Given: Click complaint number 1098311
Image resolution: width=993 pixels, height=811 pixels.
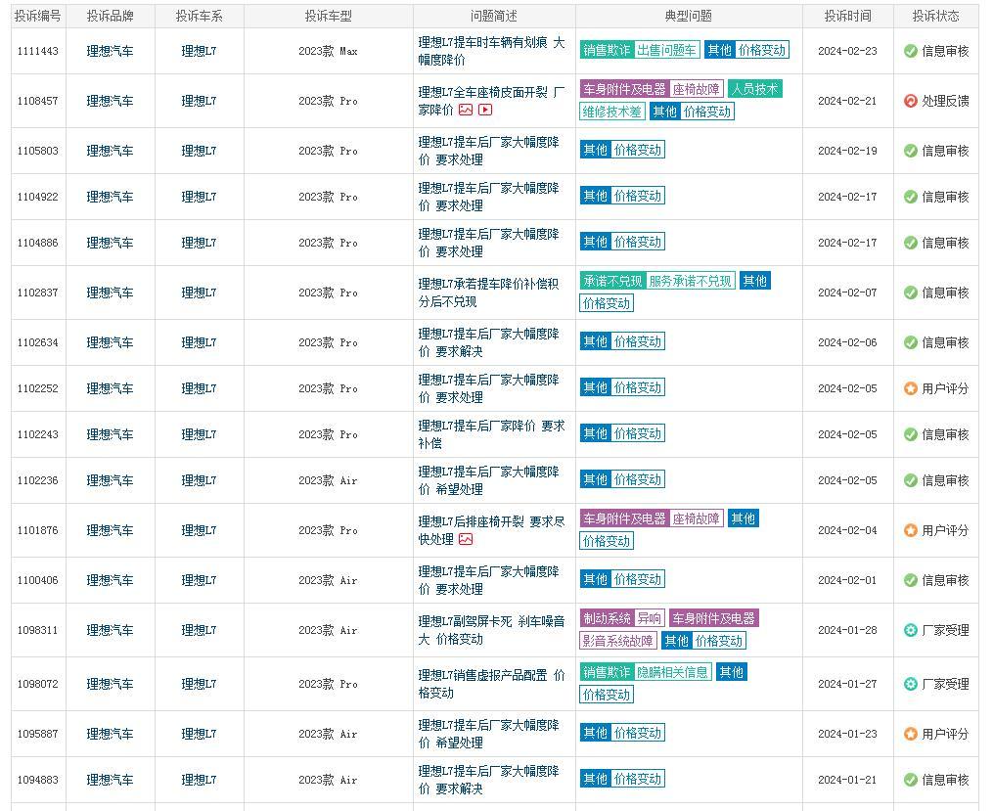Looking at the screenshot, I should 37,630.
